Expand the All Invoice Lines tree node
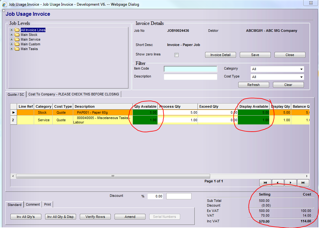The image size is (319, 228). (12, 30)
